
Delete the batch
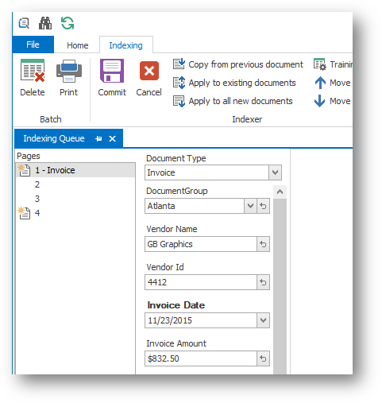(x=33, y=77)
